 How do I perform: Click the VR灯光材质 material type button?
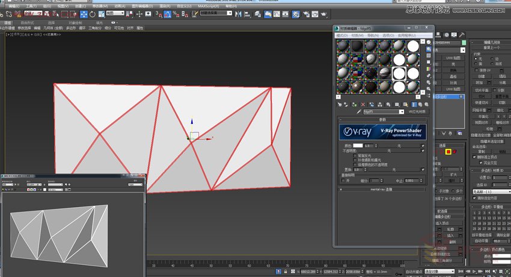[x=417, y=111]
